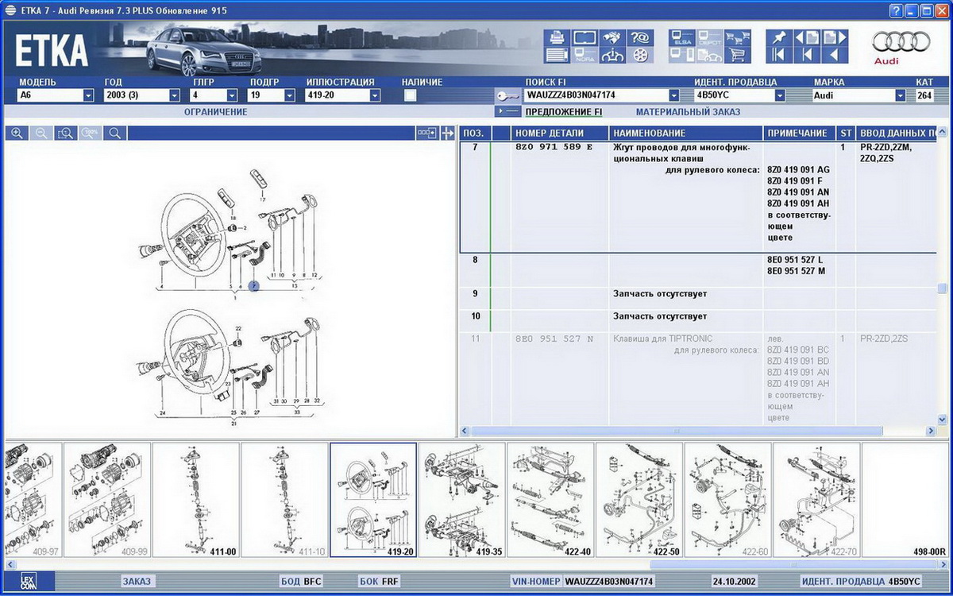The width and height of the screenshot is (953, 596).
Task: Click the pushpin icon
Action: 779,37
